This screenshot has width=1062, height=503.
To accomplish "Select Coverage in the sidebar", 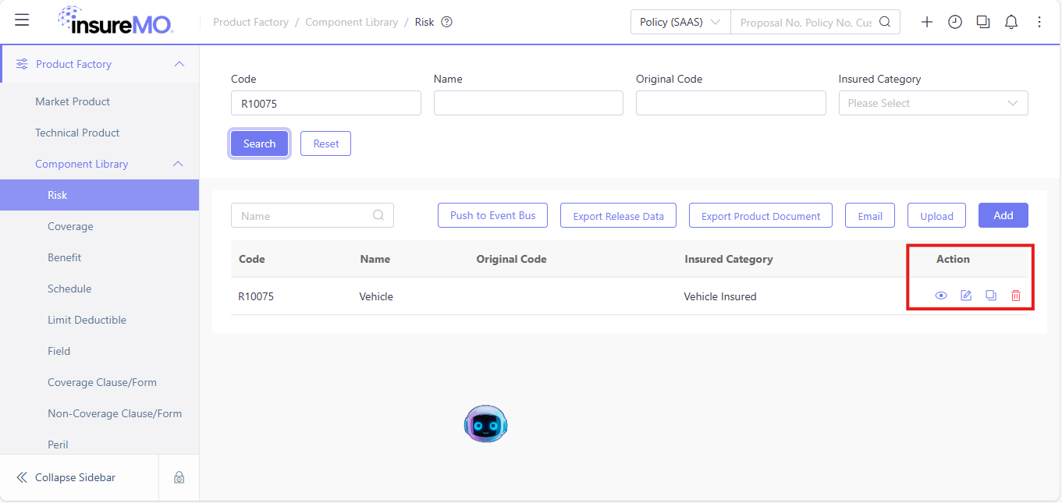I will pos(70,226).
